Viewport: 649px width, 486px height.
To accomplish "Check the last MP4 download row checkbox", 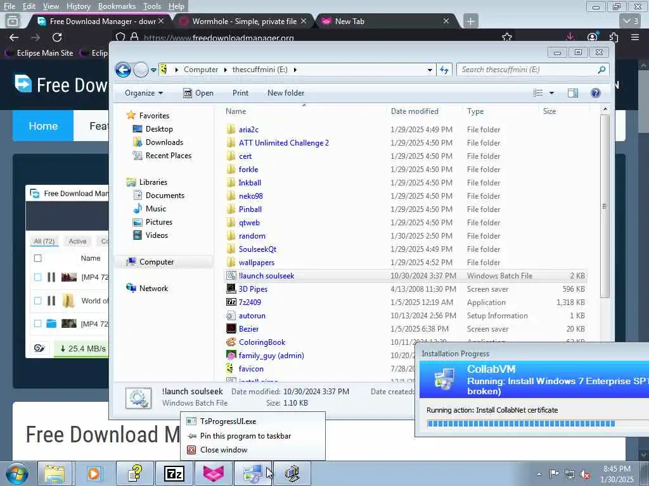I will click(x=37, y=323).
